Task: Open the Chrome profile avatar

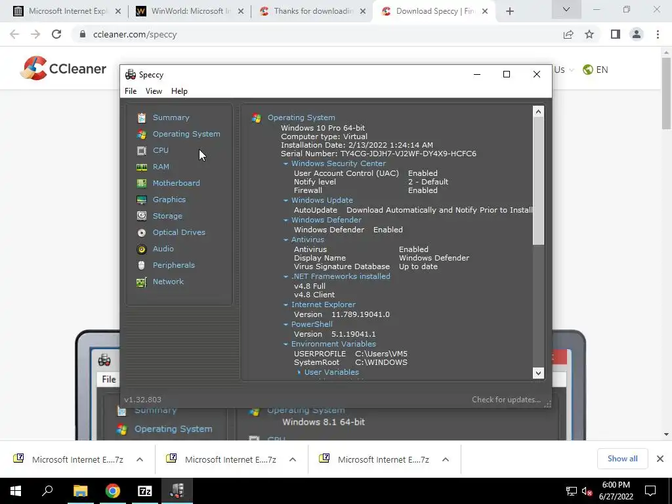Action: (637, 34)
